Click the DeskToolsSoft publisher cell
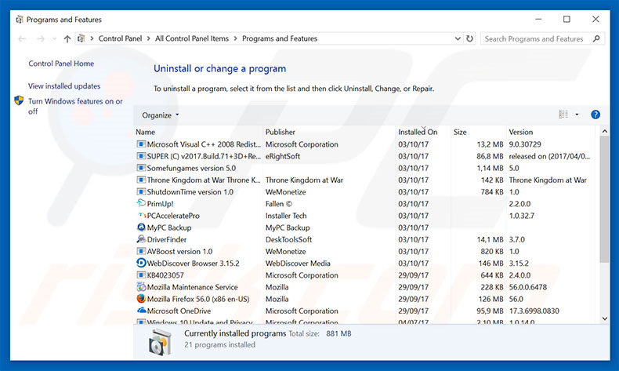The image size is (619, 371). pos(288,239)
